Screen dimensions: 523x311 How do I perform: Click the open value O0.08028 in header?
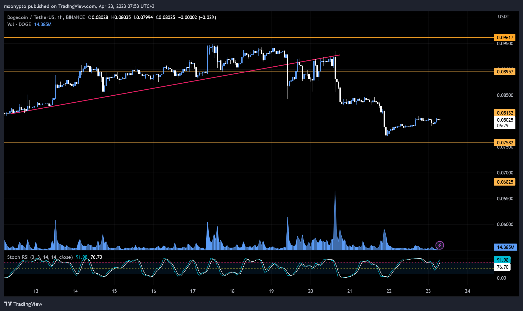pos(98,17)
